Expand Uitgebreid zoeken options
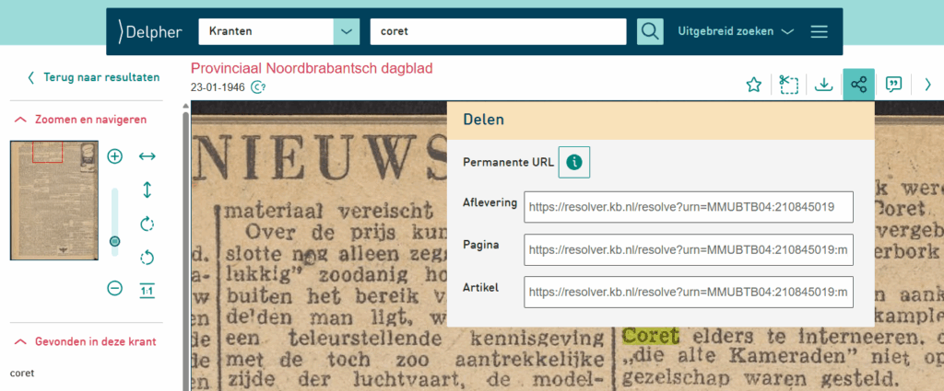The width and height of the screenshot is (944, 391). pos(735,31)
